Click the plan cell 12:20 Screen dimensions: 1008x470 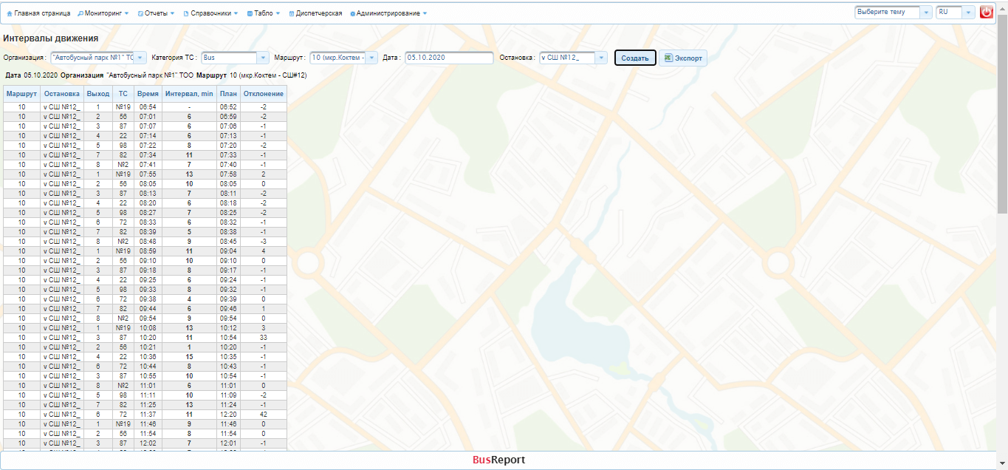(228, 414)
